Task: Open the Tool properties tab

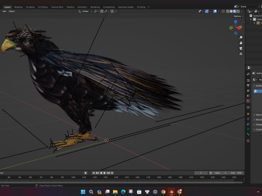Action: (x=248, y=74)
